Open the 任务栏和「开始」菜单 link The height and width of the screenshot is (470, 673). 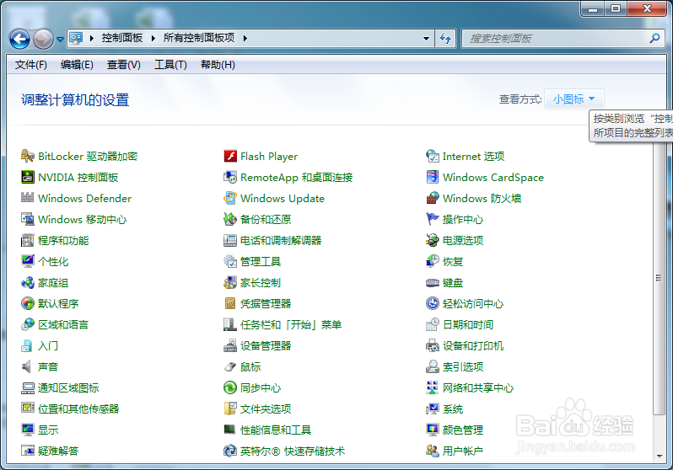[x=291, y=324]
